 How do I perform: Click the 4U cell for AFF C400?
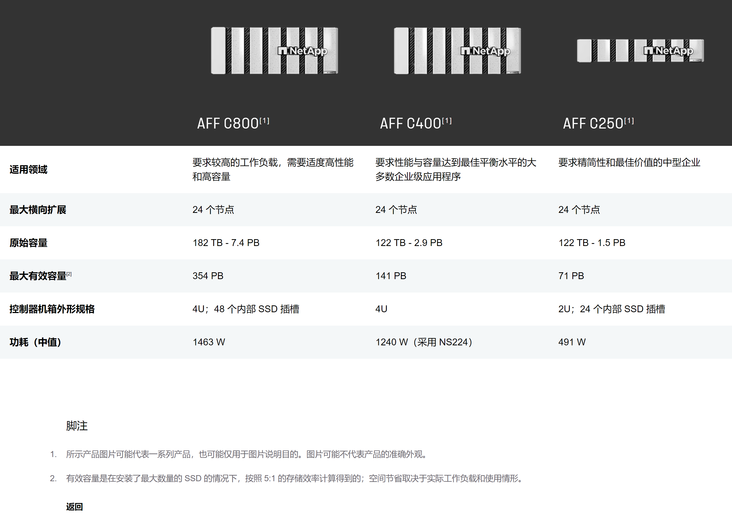[382, 309]
